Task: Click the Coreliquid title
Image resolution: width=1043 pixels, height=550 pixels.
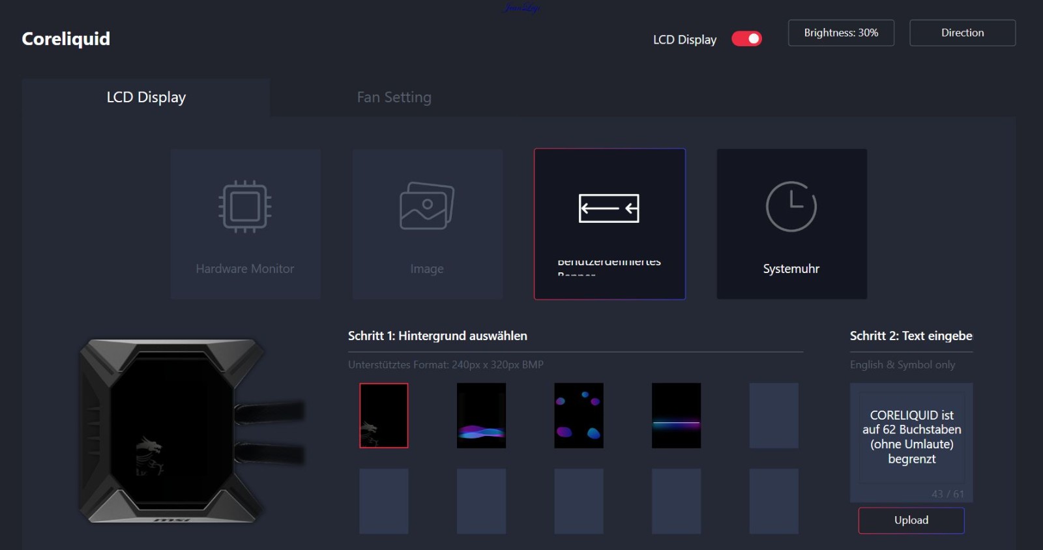Action: [66, 39]
